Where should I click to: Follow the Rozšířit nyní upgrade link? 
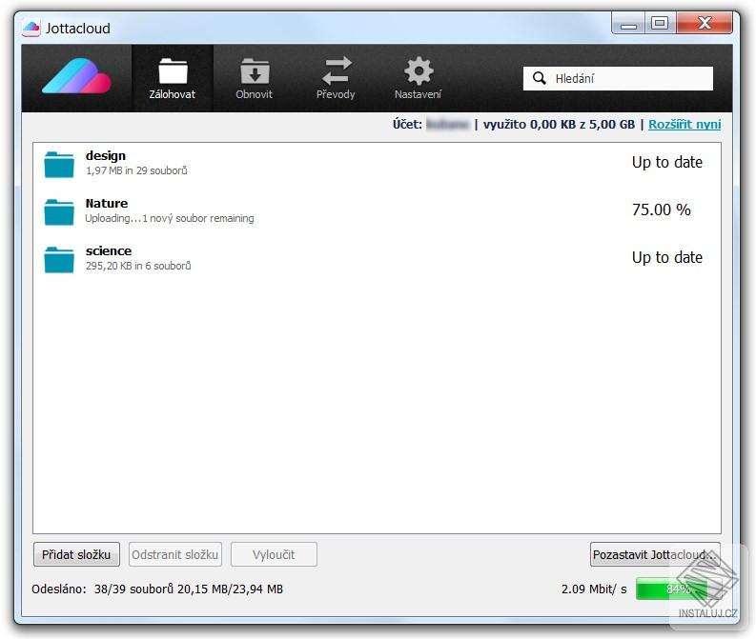684,124
